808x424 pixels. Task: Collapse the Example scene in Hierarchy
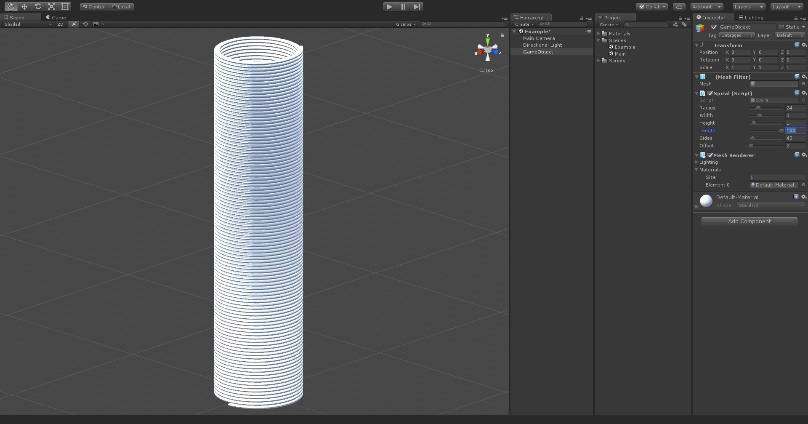coord(514,32)
